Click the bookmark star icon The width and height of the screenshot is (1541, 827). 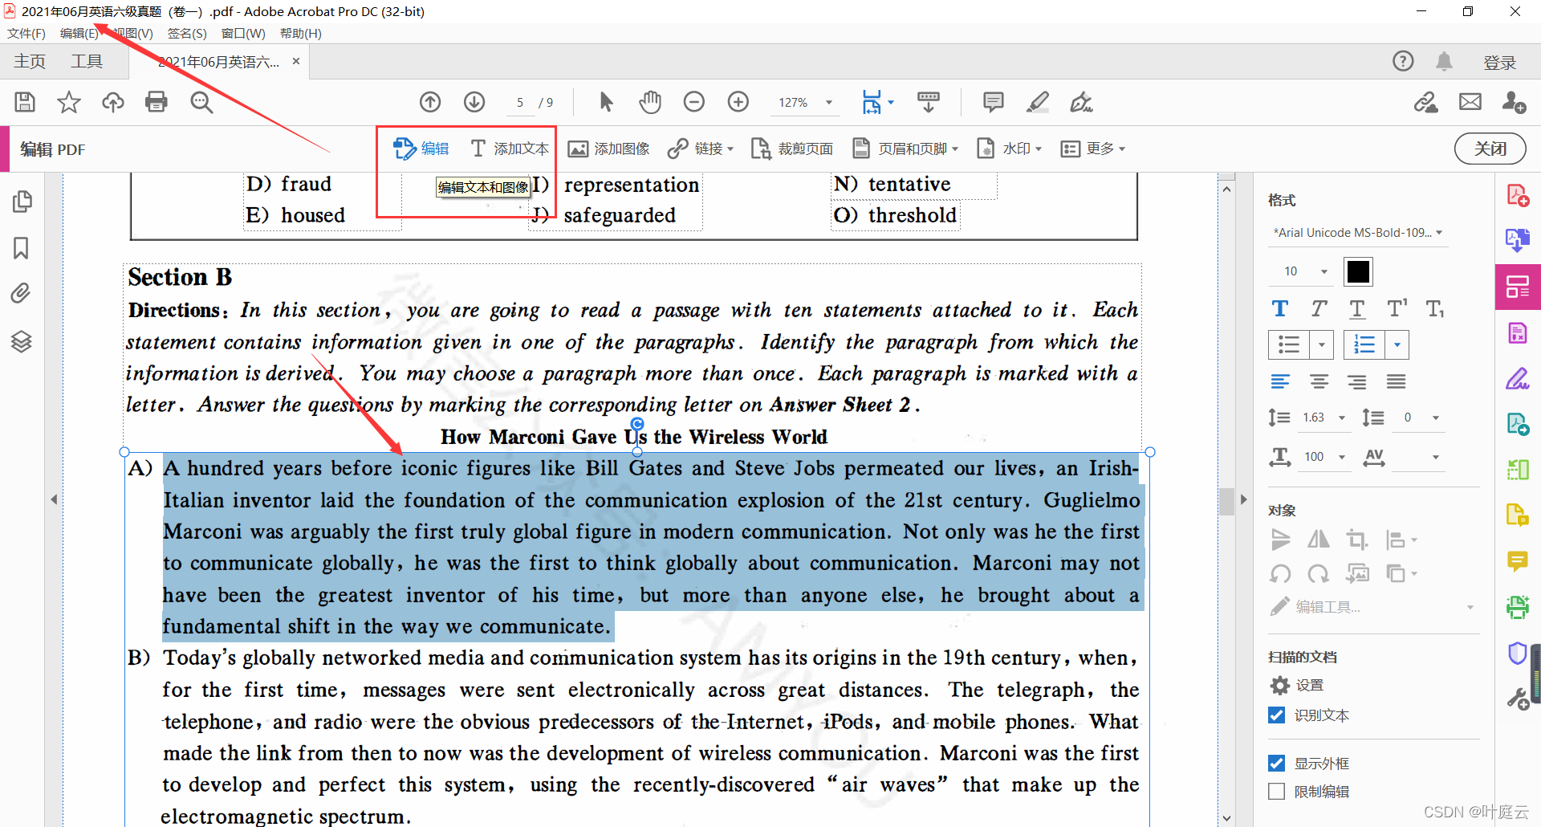(69, 102)
